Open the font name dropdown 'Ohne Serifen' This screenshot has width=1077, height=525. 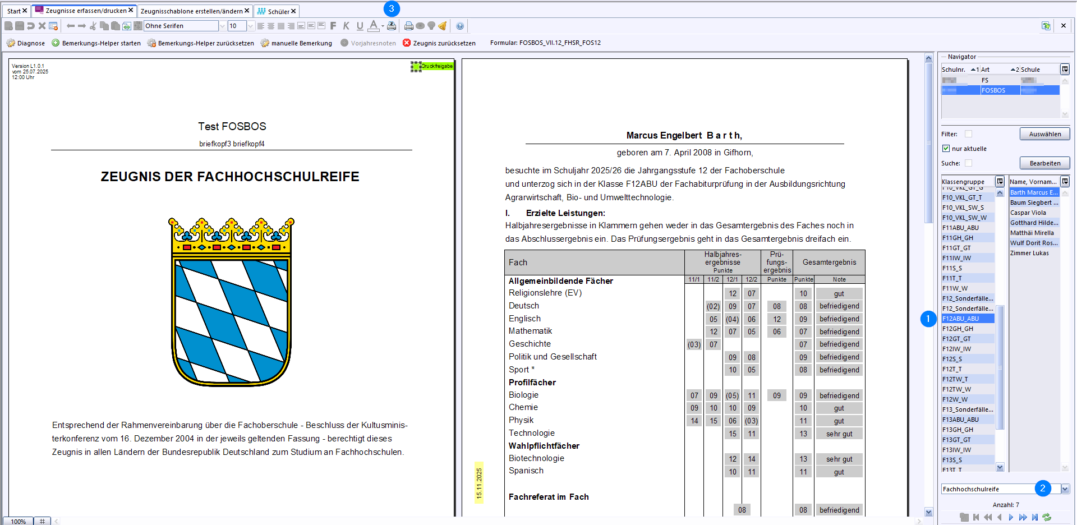pyautogui.click(x=223, y=26)
